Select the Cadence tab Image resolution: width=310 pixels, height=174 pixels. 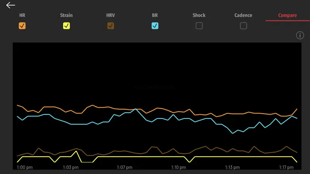(243, 15)
